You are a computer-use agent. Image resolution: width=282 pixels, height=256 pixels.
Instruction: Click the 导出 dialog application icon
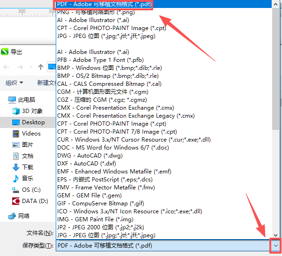5,52
